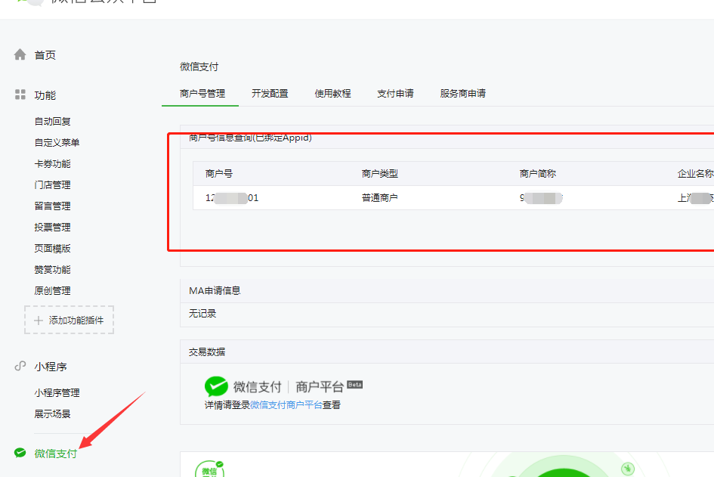Open the 使用教程 tab
Screen dimensions: 714x477
[332, 94]
